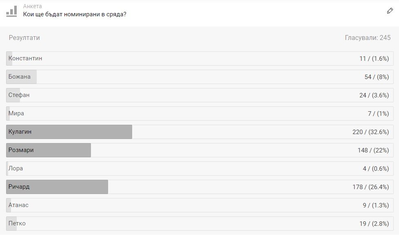The image size is (399, 236).
Task: Select the Ричард result bar
Action: (x=199, y=187)
